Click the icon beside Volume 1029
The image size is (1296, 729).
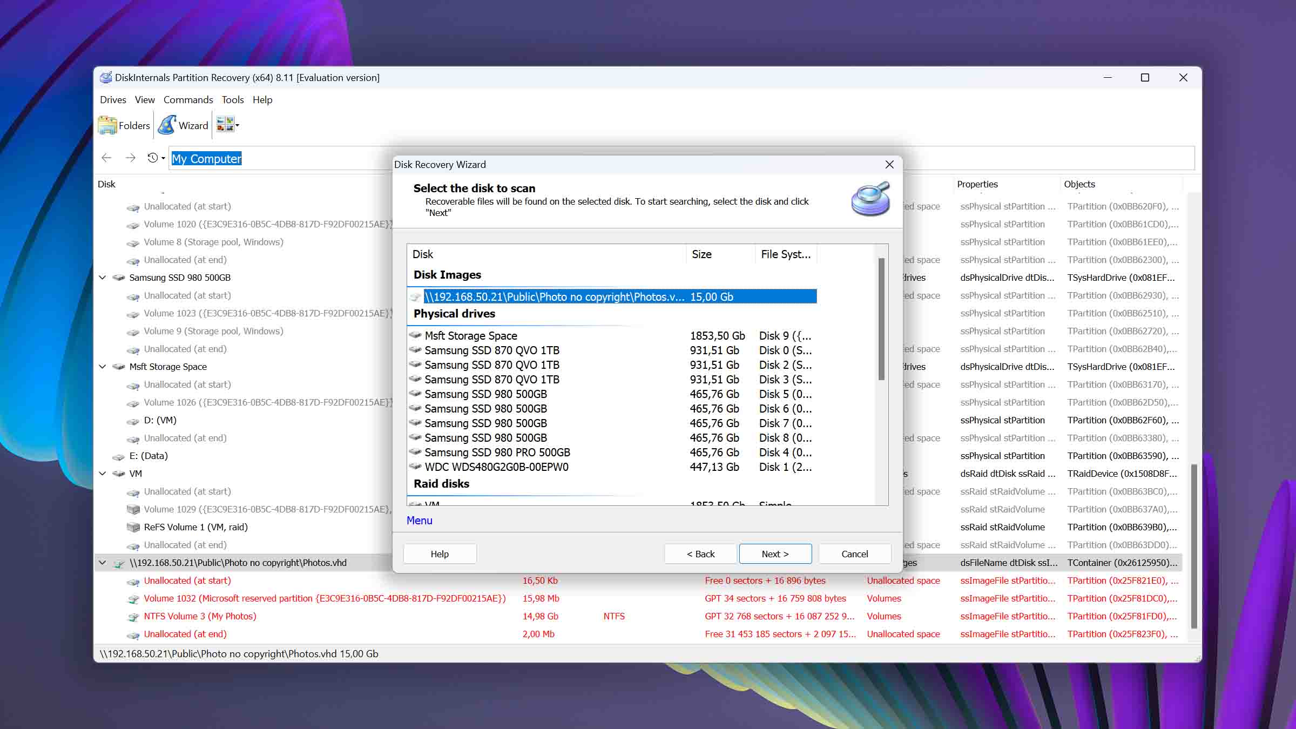pos(133,509)
